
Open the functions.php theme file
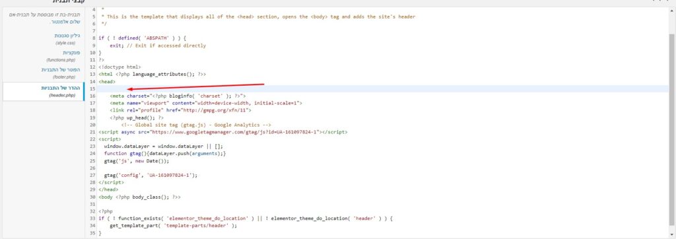[x=72, y=53]
